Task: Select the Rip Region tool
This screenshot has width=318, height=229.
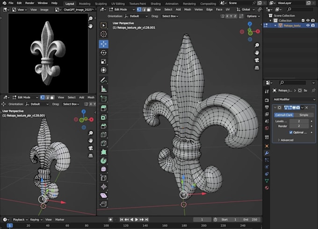Action: (x=103, y=204)
